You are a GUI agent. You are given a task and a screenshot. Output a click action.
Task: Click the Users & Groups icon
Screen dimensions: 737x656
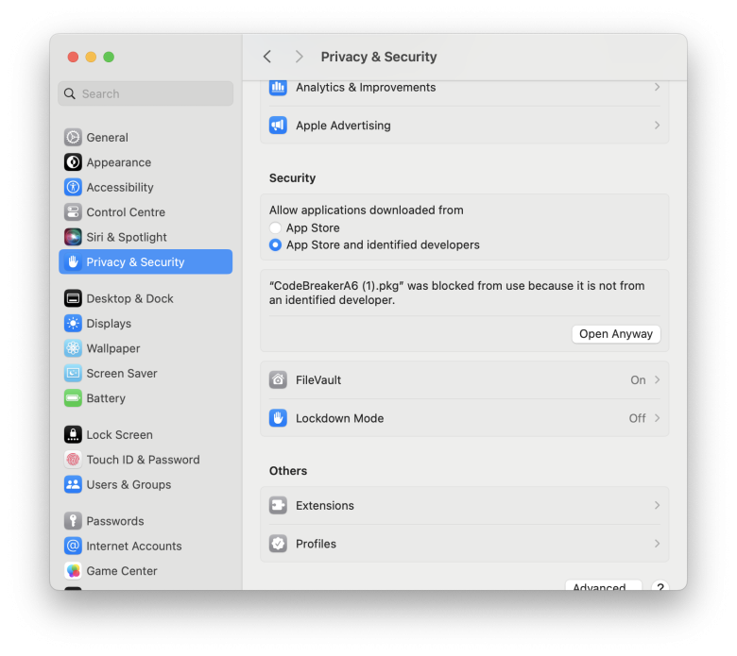[x=73, y=484]
